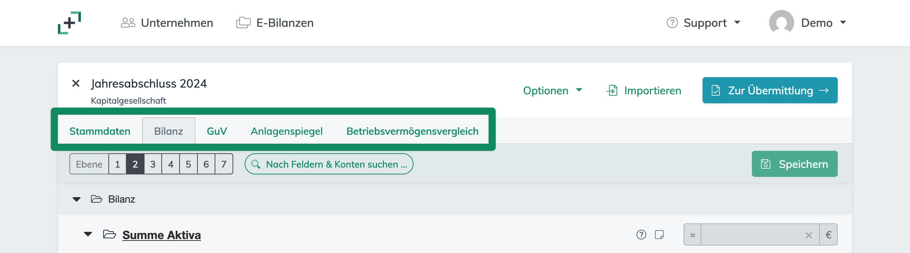The image size is (910, 253).
Task: Select Ebene level 5
Action: (188, 164)
